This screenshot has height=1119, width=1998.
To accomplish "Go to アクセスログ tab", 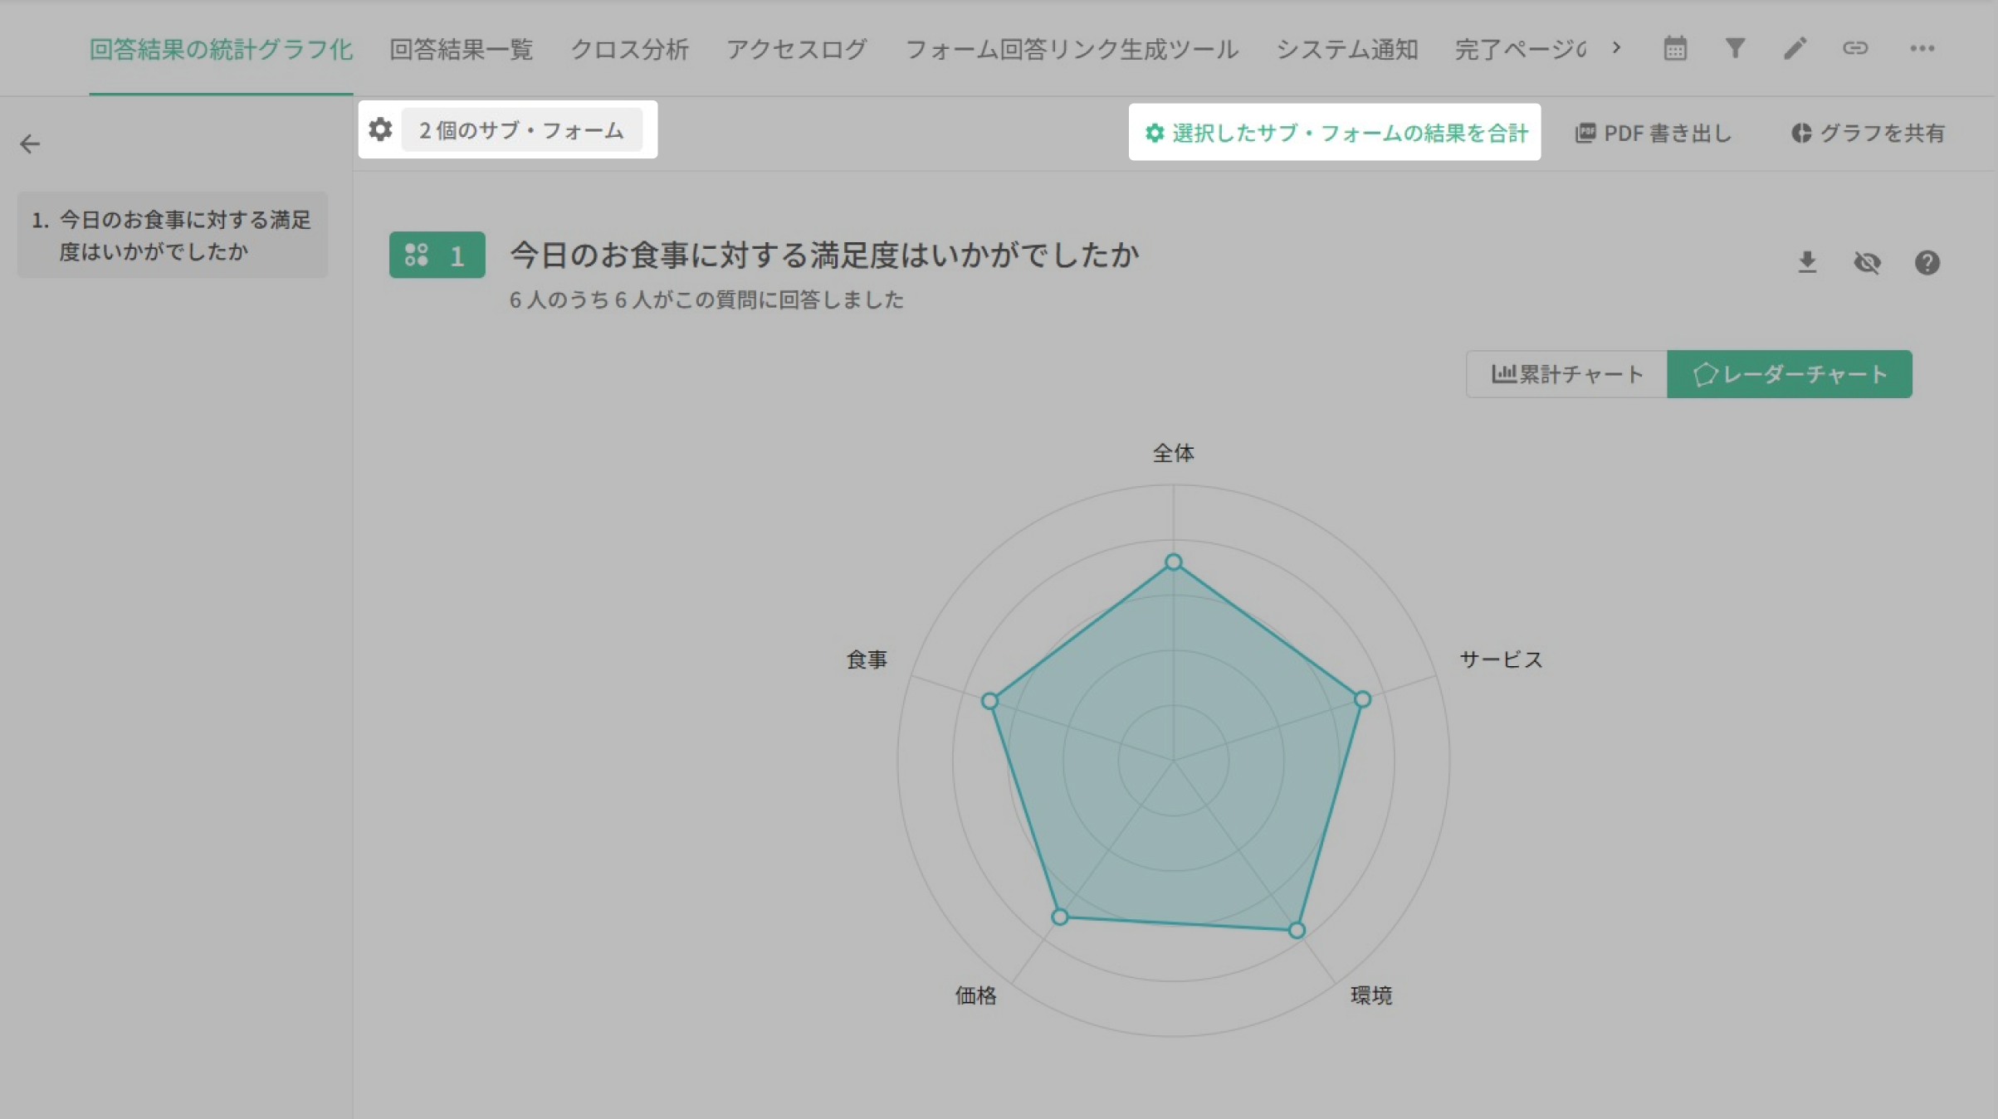I will [x=796, y=49].
